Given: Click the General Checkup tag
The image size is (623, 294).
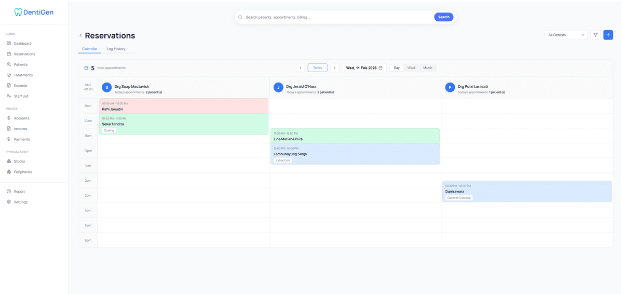Looking at the screenshot, I should point(459,198).
